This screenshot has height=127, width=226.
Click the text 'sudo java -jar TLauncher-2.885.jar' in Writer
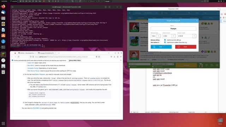click(x=165, y=85)
